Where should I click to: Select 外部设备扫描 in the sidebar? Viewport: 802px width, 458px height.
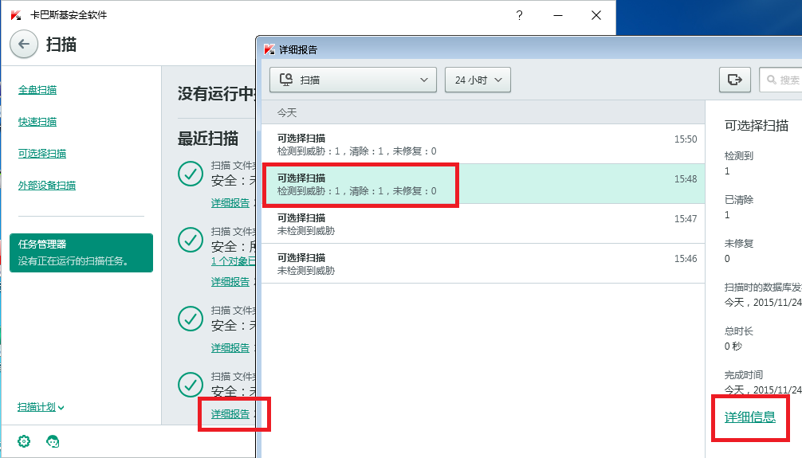(x=46, y=186)
